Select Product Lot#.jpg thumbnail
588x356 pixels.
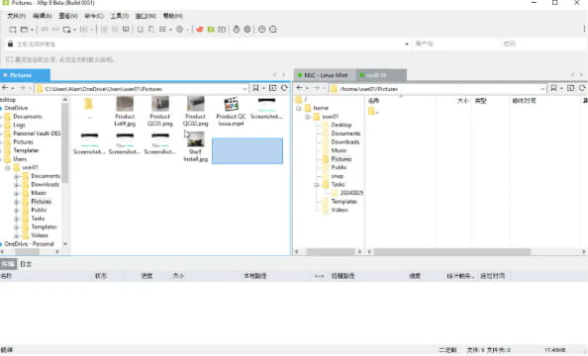(x=125, y=112)
